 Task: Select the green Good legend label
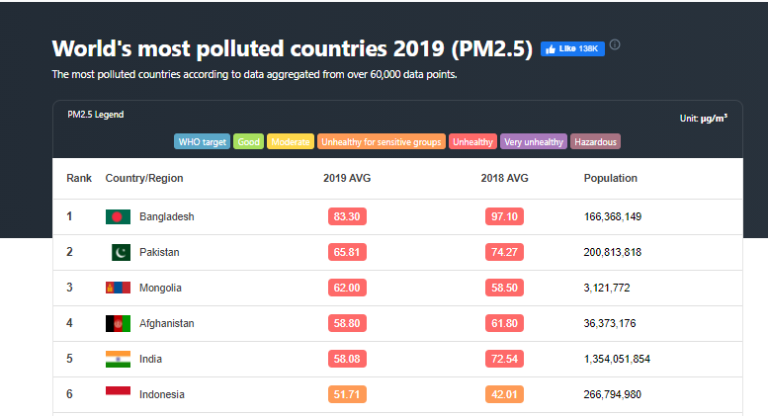(248, 142)
